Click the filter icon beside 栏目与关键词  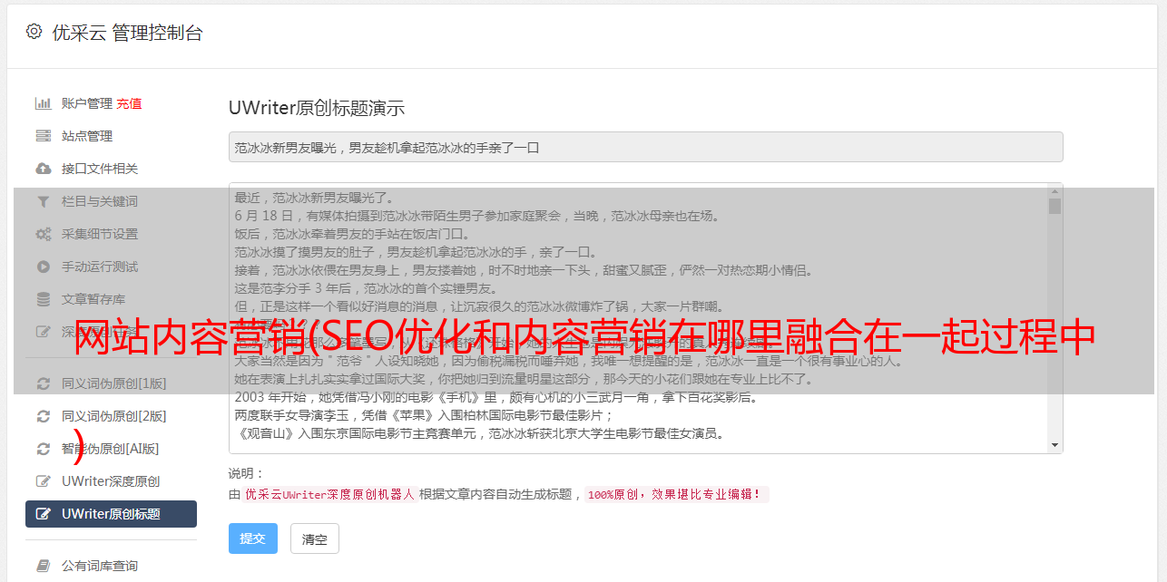[x=43, y=201]
